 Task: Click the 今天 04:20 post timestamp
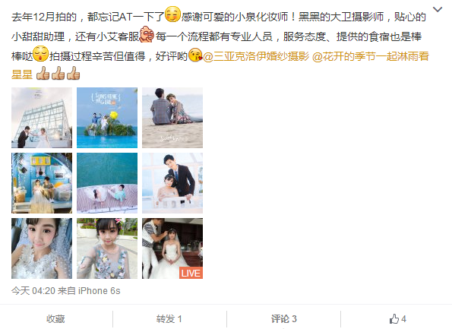tap(33, 291)
